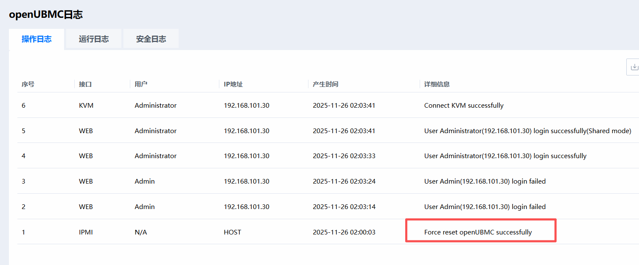This screenshot has height=265, width=639.
Task: Click the Admin user in row 3
Action: (x=145, y=181)
